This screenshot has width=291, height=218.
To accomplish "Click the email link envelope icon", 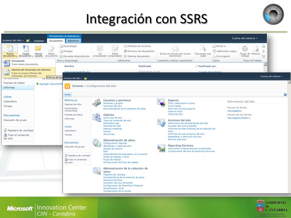I will (175, 48).
